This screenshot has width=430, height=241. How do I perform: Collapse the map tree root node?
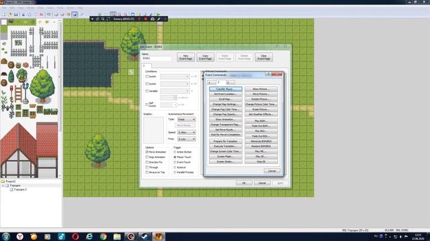(x=3, y=185)
